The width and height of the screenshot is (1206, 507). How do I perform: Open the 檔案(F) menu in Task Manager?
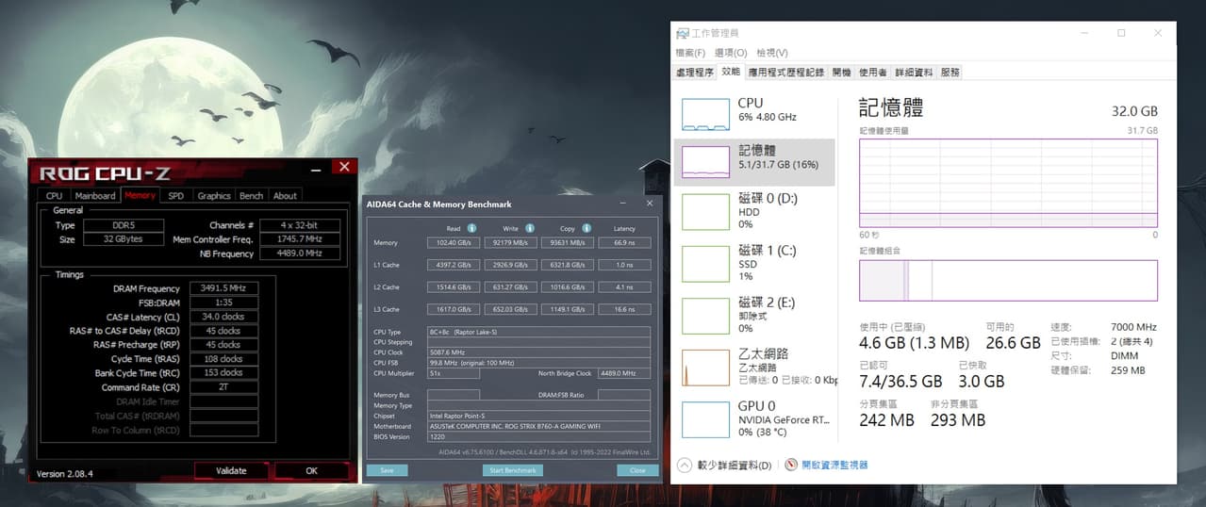tap(690, 53)
